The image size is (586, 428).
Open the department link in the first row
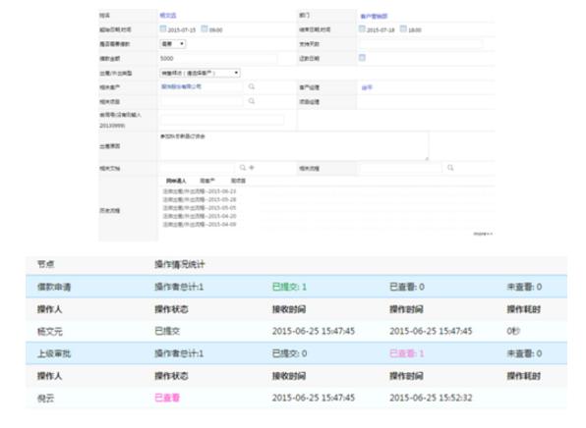[374, 16]
